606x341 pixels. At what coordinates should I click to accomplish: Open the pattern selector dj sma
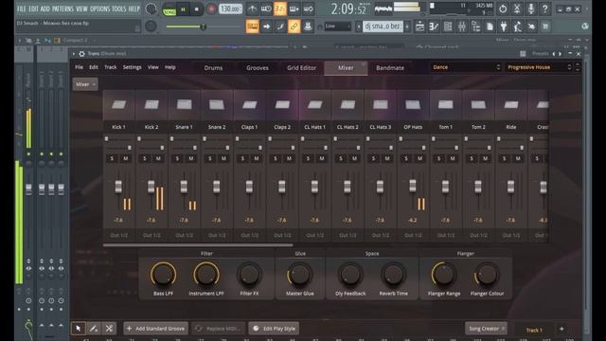[383, 27]
